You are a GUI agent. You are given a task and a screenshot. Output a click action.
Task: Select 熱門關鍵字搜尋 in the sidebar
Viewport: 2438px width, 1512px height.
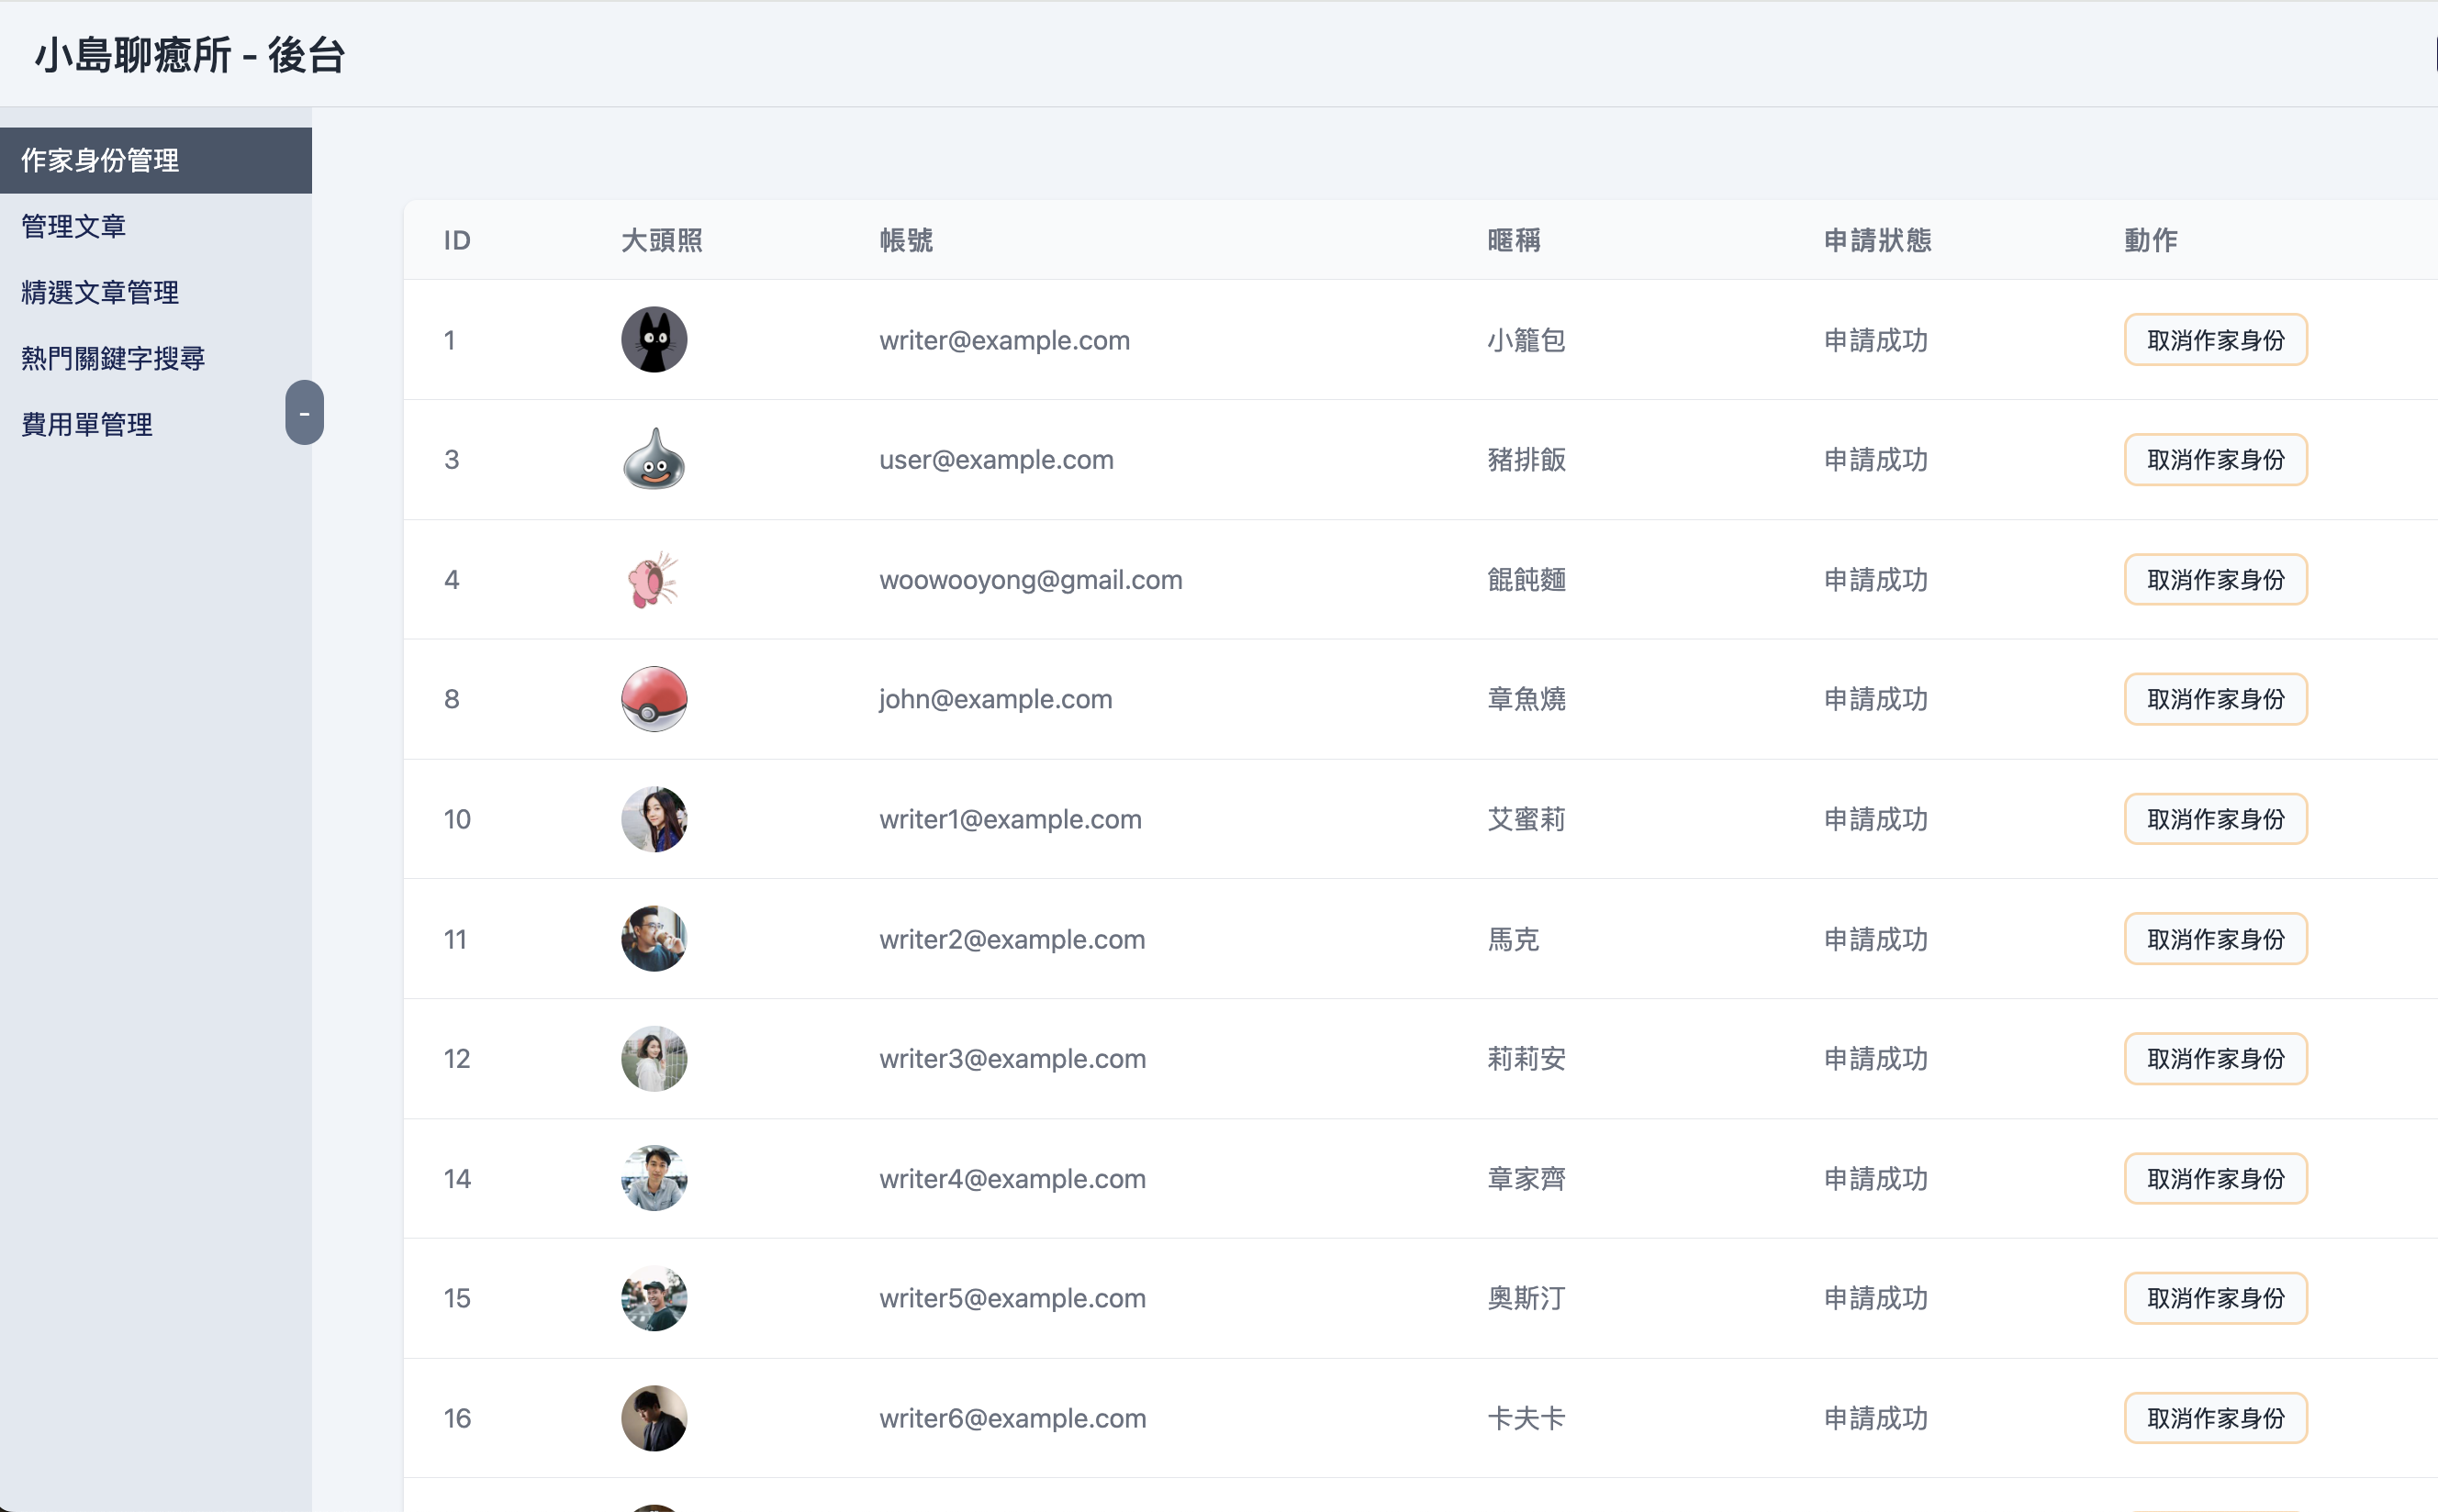pos(113,358)
